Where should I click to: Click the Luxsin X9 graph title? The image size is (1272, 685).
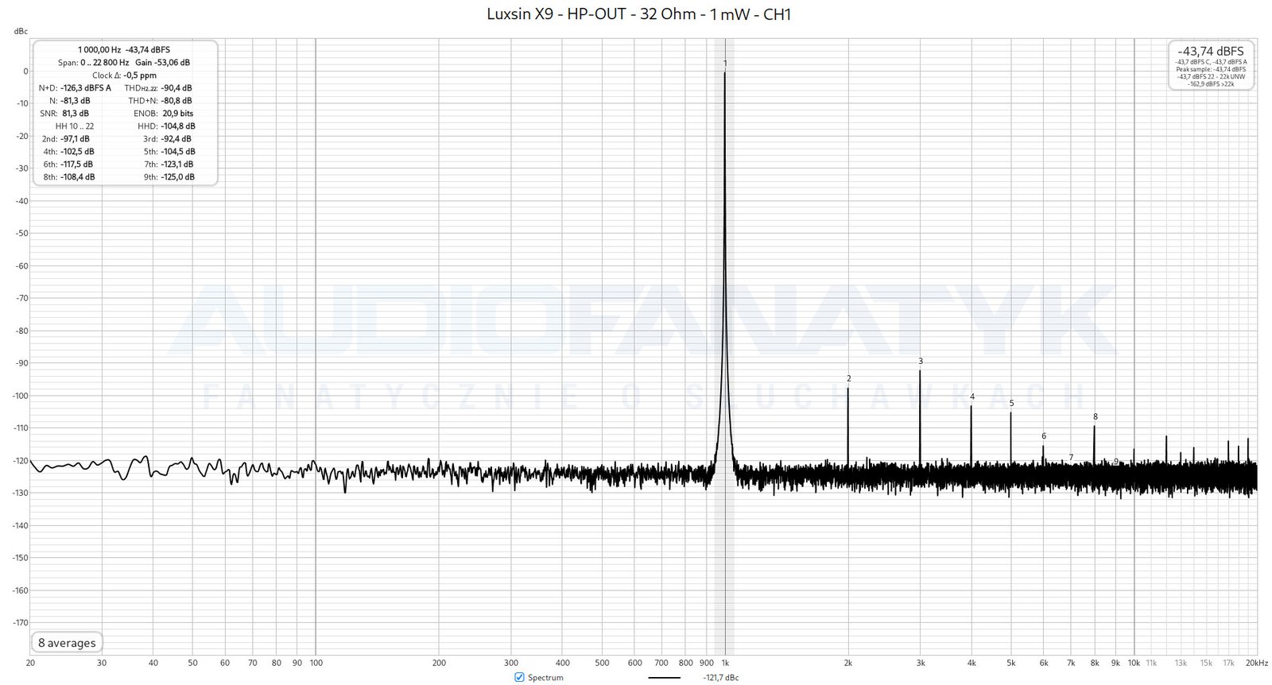pyautogui.click(x=638, y=14)
